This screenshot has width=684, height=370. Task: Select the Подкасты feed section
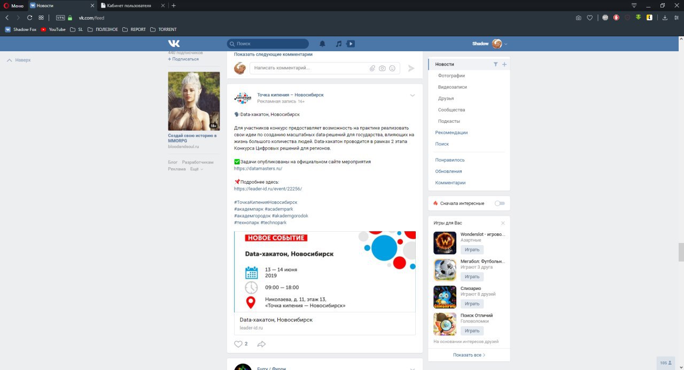click(449, 121)
